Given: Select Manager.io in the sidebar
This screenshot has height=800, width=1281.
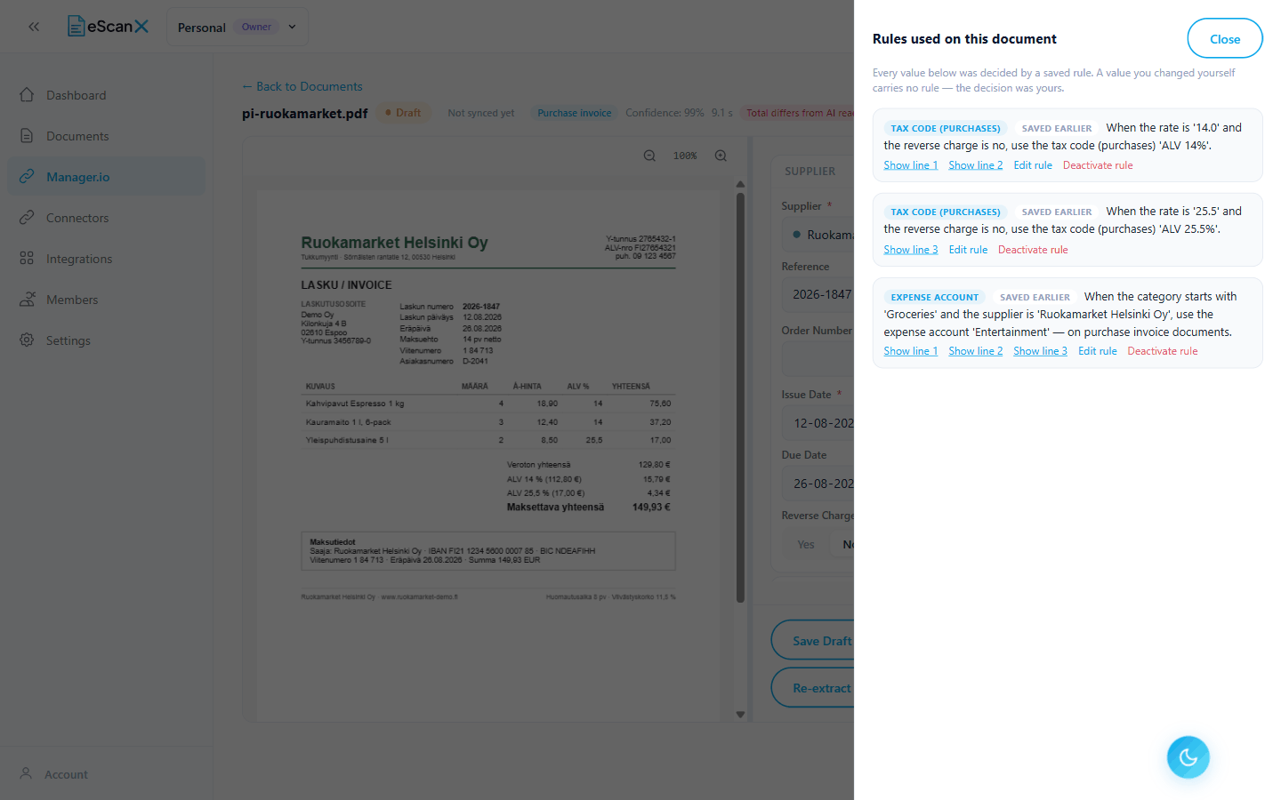Looking at the screenshot, I should click(106, 177).
